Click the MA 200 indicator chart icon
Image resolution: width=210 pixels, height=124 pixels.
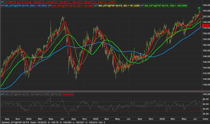[2, 6]
